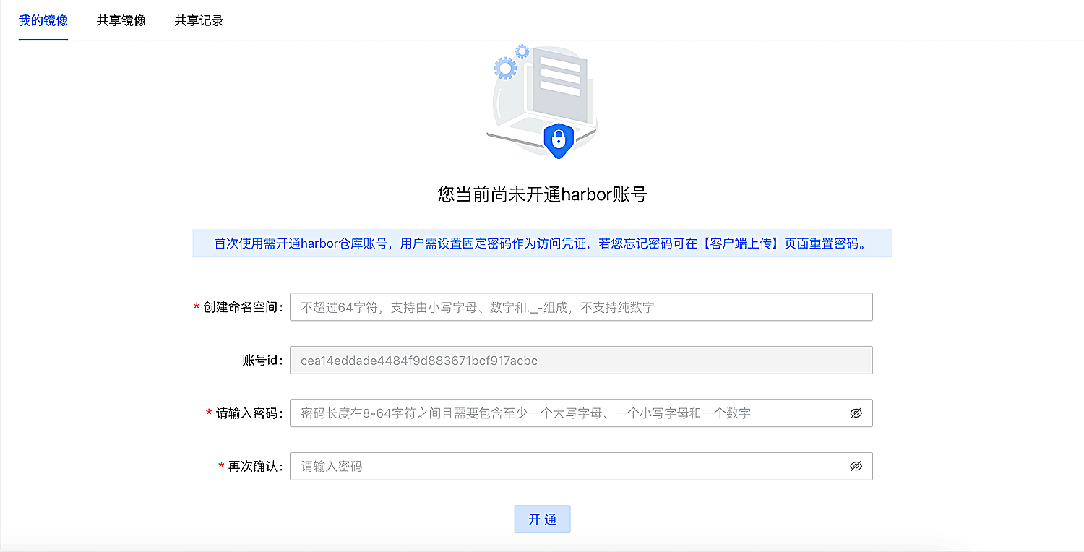1084x552 pixels.
Task: Click the 创建命名空间 label
Action: coord(243,307)
